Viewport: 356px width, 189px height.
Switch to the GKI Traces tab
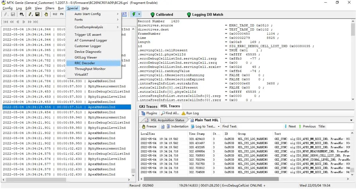[148, 106]
